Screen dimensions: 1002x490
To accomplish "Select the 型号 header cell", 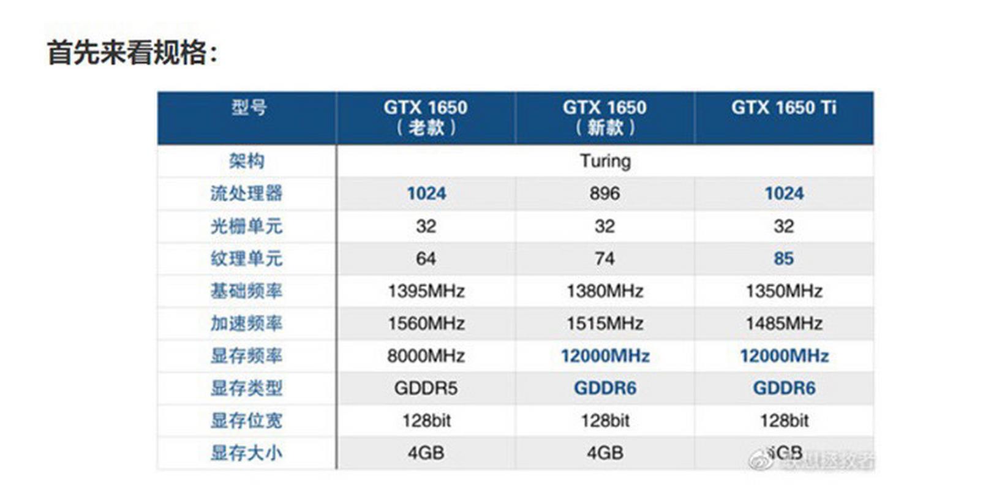I will point(247,108).
